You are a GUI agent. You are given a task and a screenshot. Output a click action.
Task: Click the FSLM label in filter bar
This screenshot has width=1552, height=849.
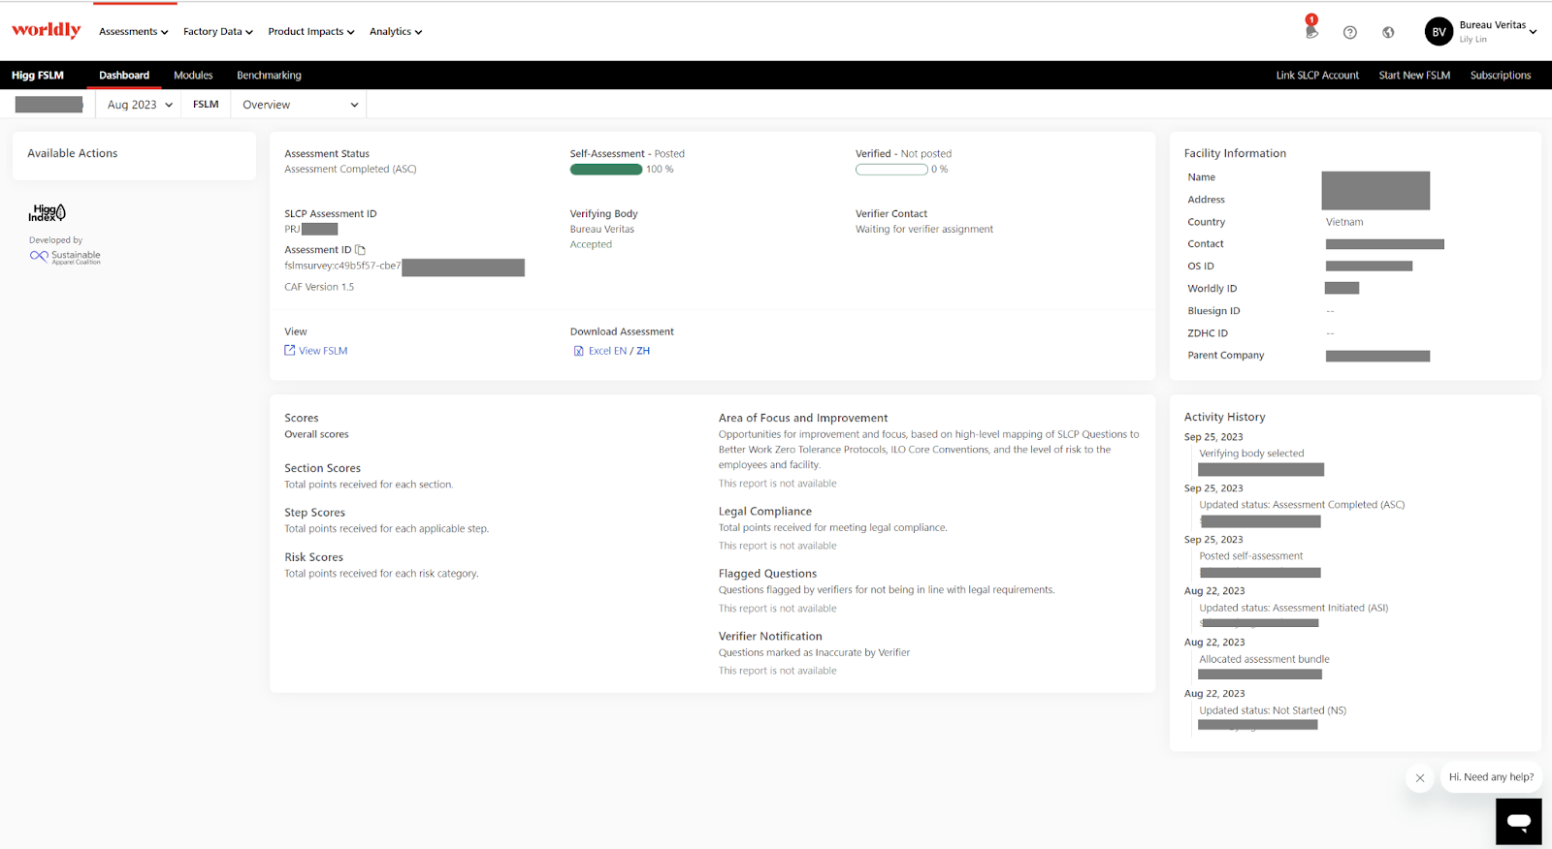click(206, 105)
